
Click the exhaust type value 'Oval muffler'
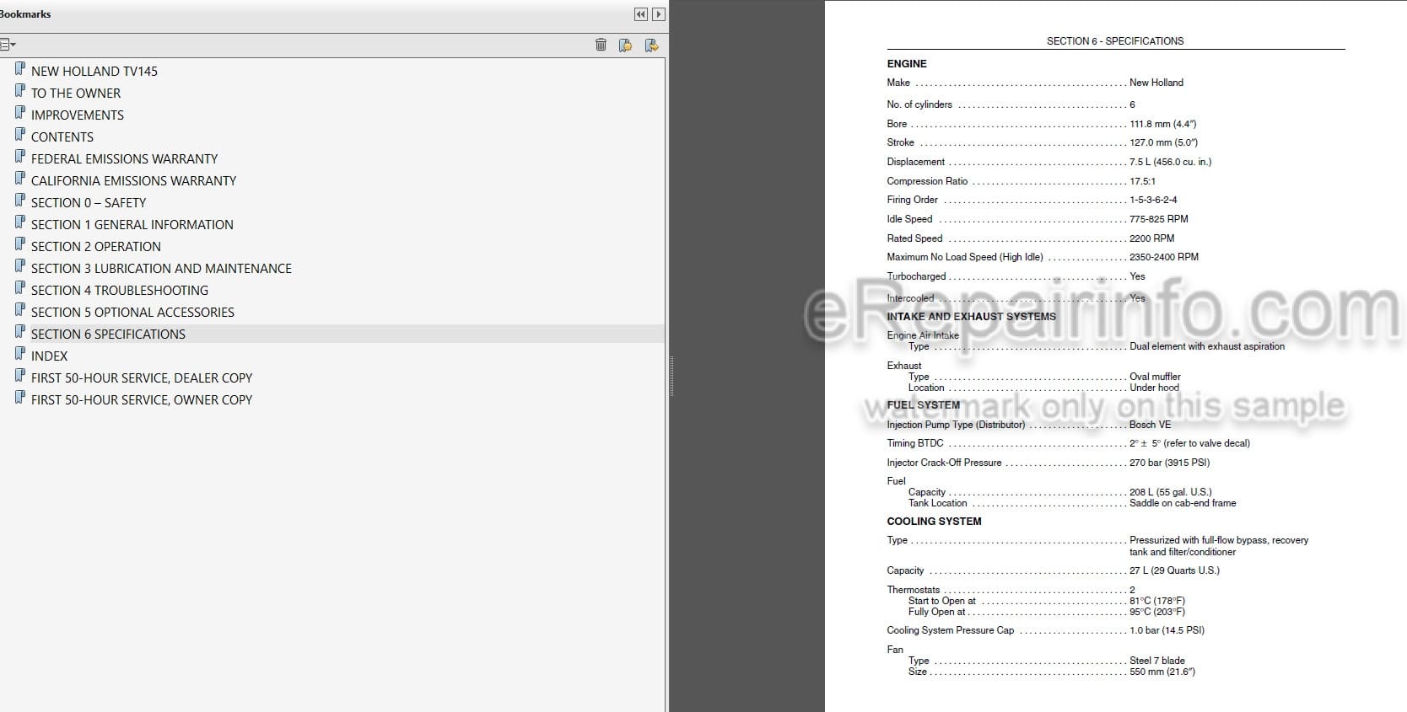pos(1155,377)
